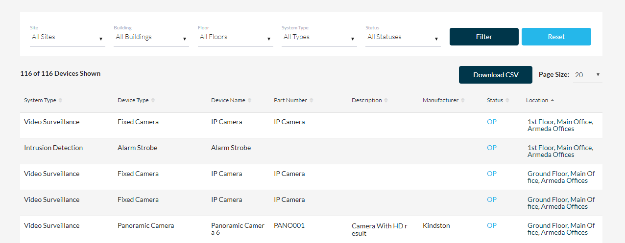Click the Page Size label
Screen dimensions: 625x243
point(554,75)
